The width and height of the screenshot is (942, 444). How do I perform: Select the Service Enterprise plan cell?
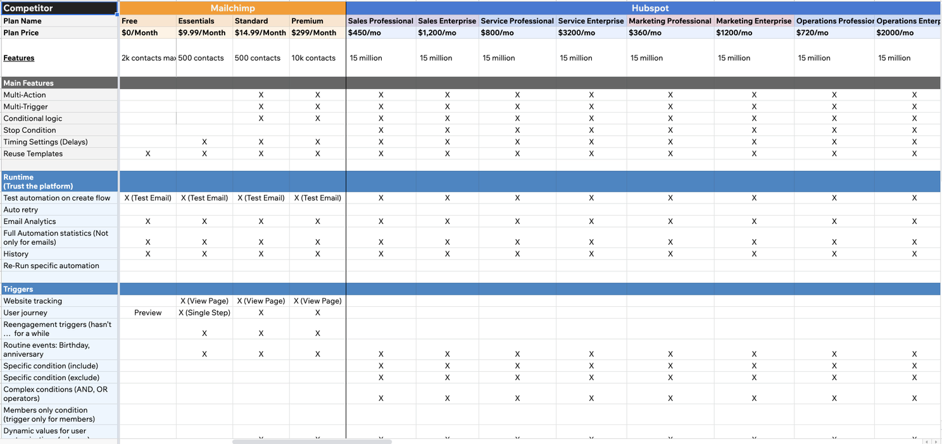tap(591, 21)
